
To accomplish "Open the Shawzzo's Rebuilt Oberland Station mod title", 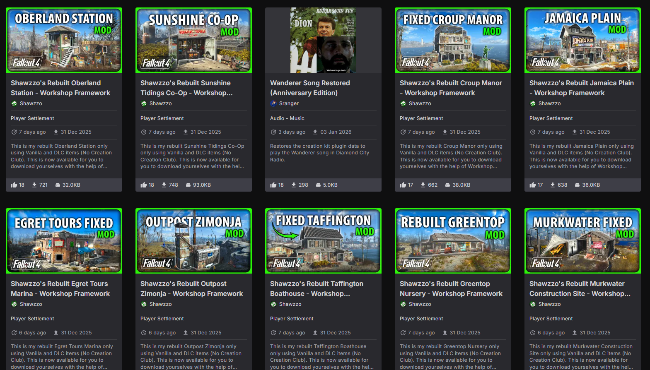I will click(60, 88).
